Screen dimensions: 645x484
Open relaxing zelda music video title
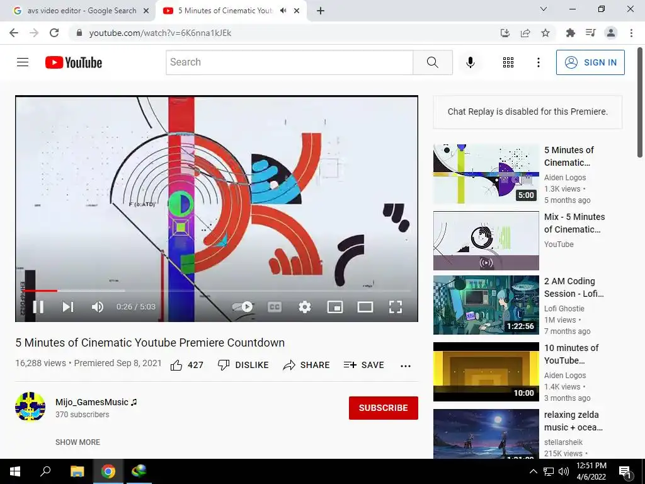(573, 420)
